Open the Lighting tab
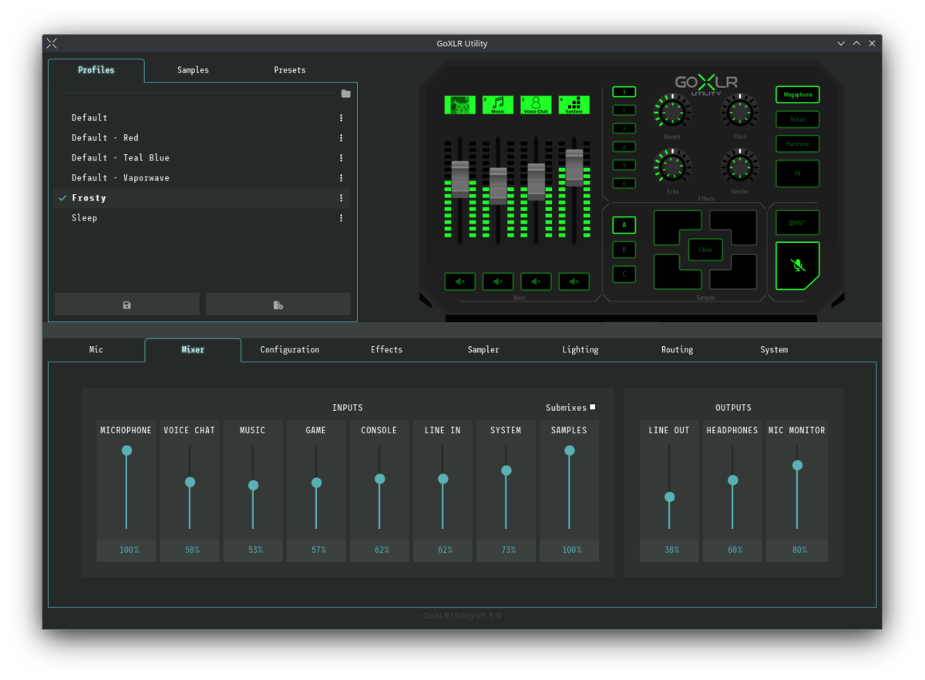This screenshot has height=680, width=925. coord(580,350)
